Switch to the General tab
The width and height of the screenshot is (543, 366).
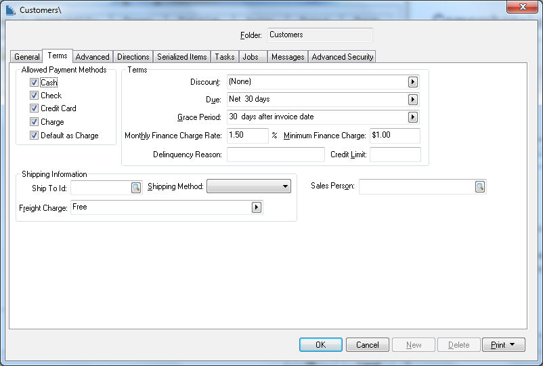tap(27, 57)
